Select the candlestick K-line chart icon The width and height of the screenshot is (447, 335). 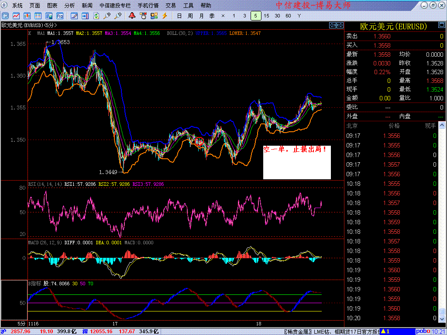pyautogui.click(x=27, y=16)
